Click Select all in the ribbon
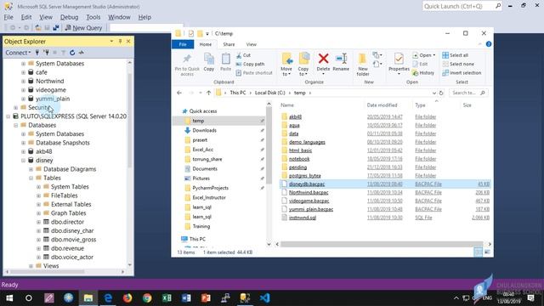The width and height of the screenshot is (544, 306). tap(456, 55)
